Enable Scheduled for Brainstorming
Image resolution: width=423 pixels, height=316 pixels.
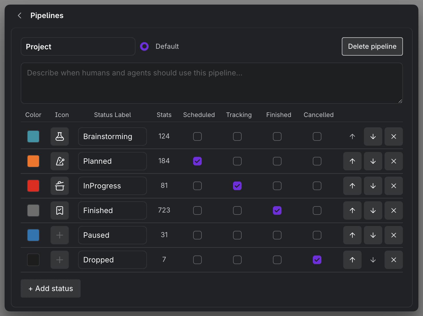(197, 136)
